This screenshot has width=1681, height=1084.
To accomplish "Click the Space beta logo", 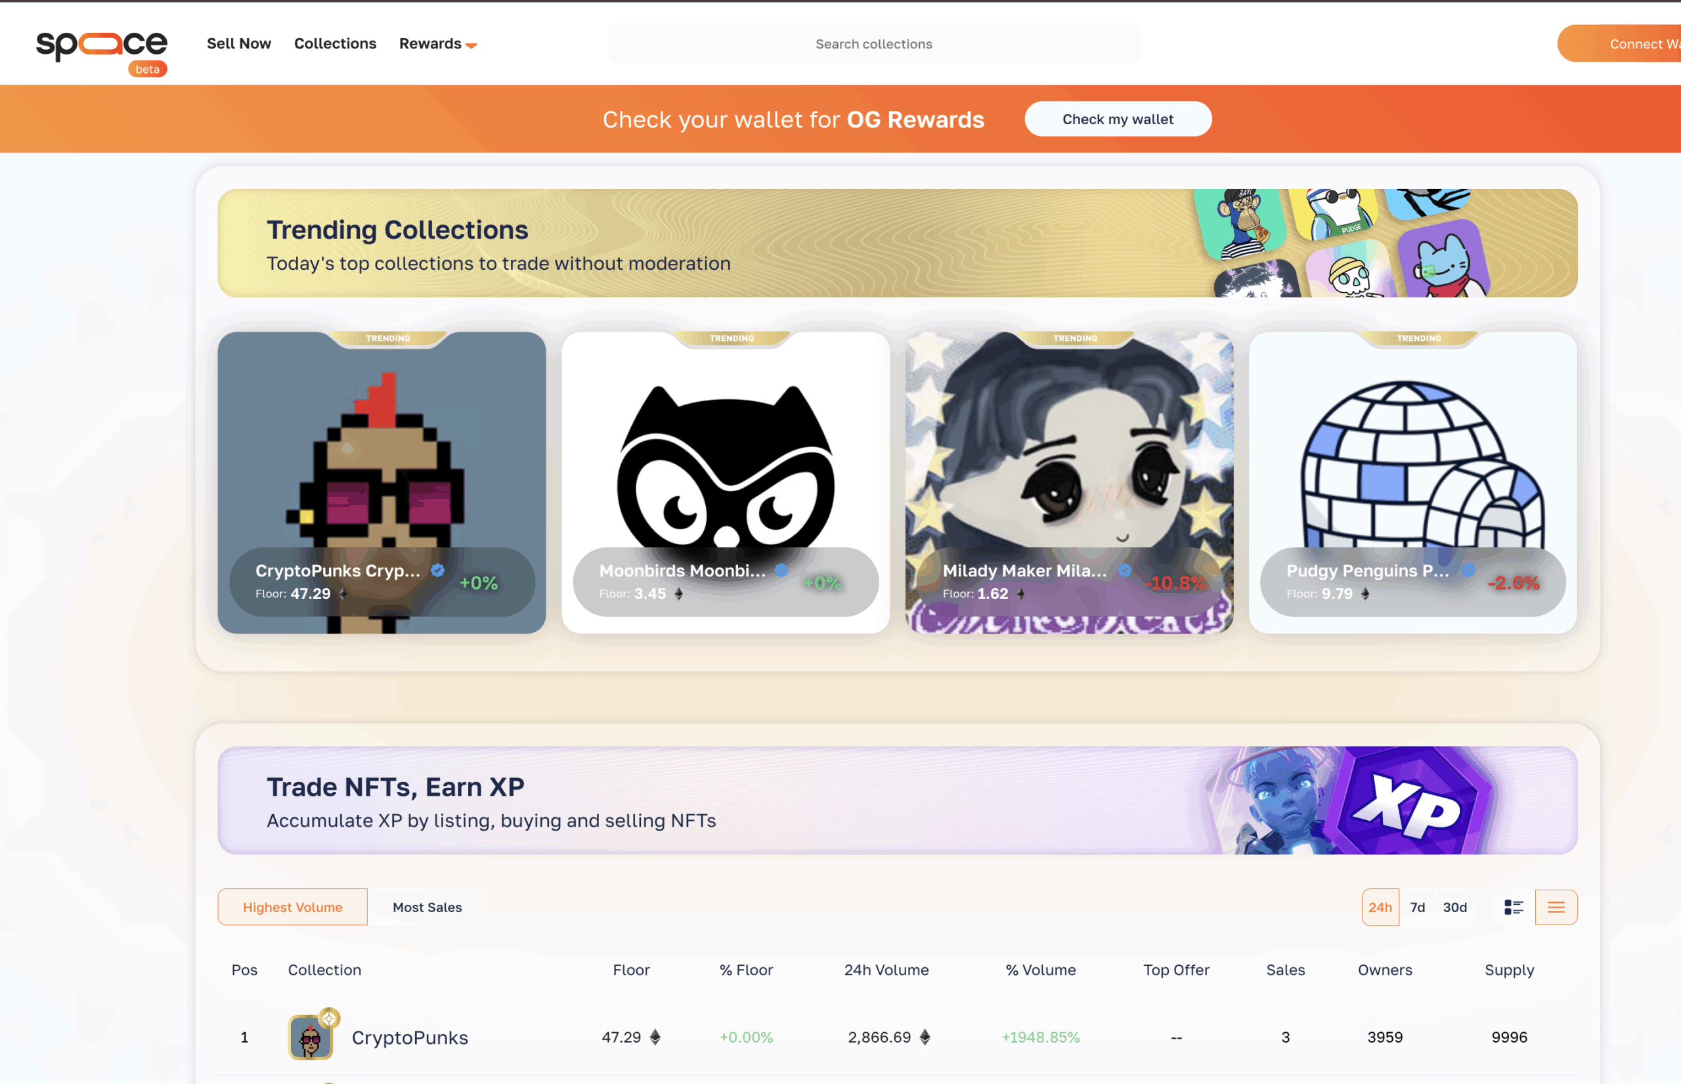I will [x=101, y=53].
